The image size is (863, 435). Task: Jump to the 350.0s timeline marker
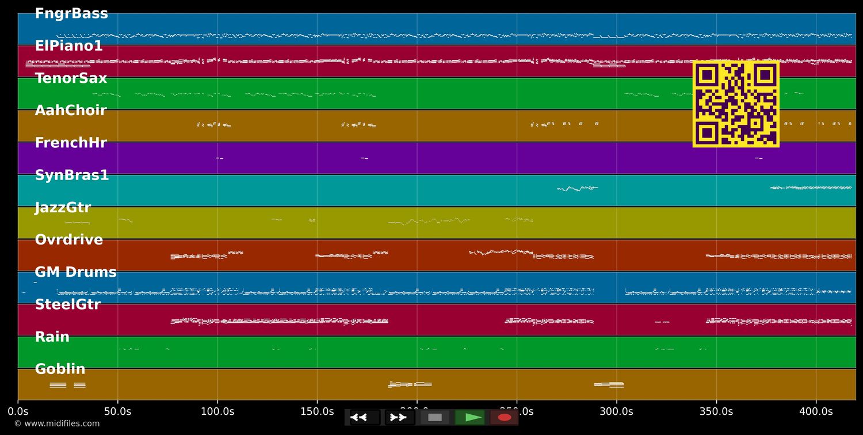pos(716,411)
